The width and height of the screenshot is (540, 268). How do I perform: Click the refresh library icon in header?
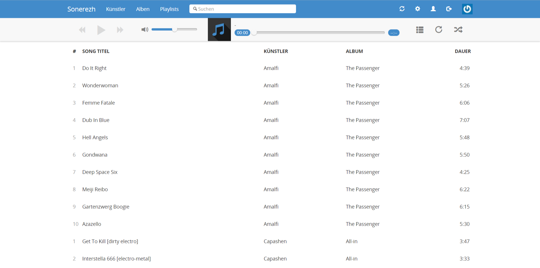click(x=402, y=9)
